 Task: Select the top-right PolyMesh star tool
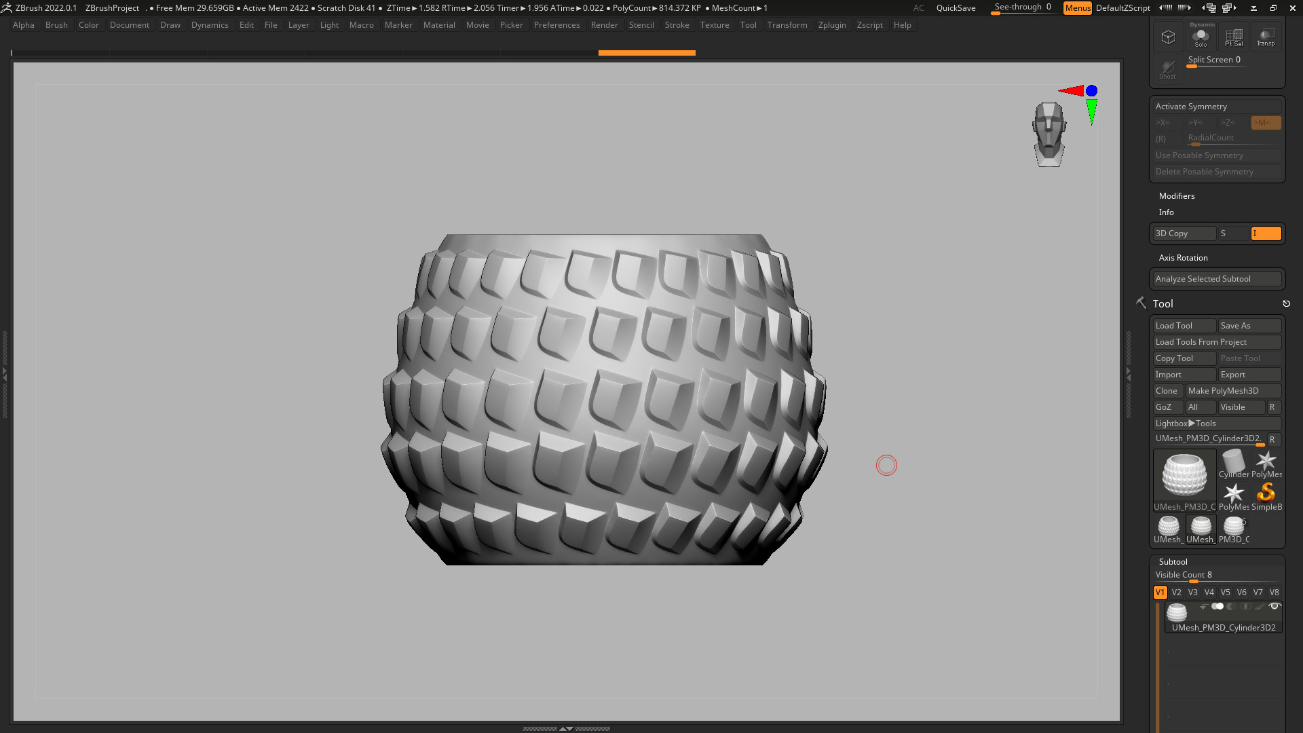pyautogui.click(x=1266, y=464)
